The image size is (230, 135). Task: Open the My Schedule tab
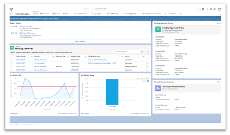click(x=56, y=14)
